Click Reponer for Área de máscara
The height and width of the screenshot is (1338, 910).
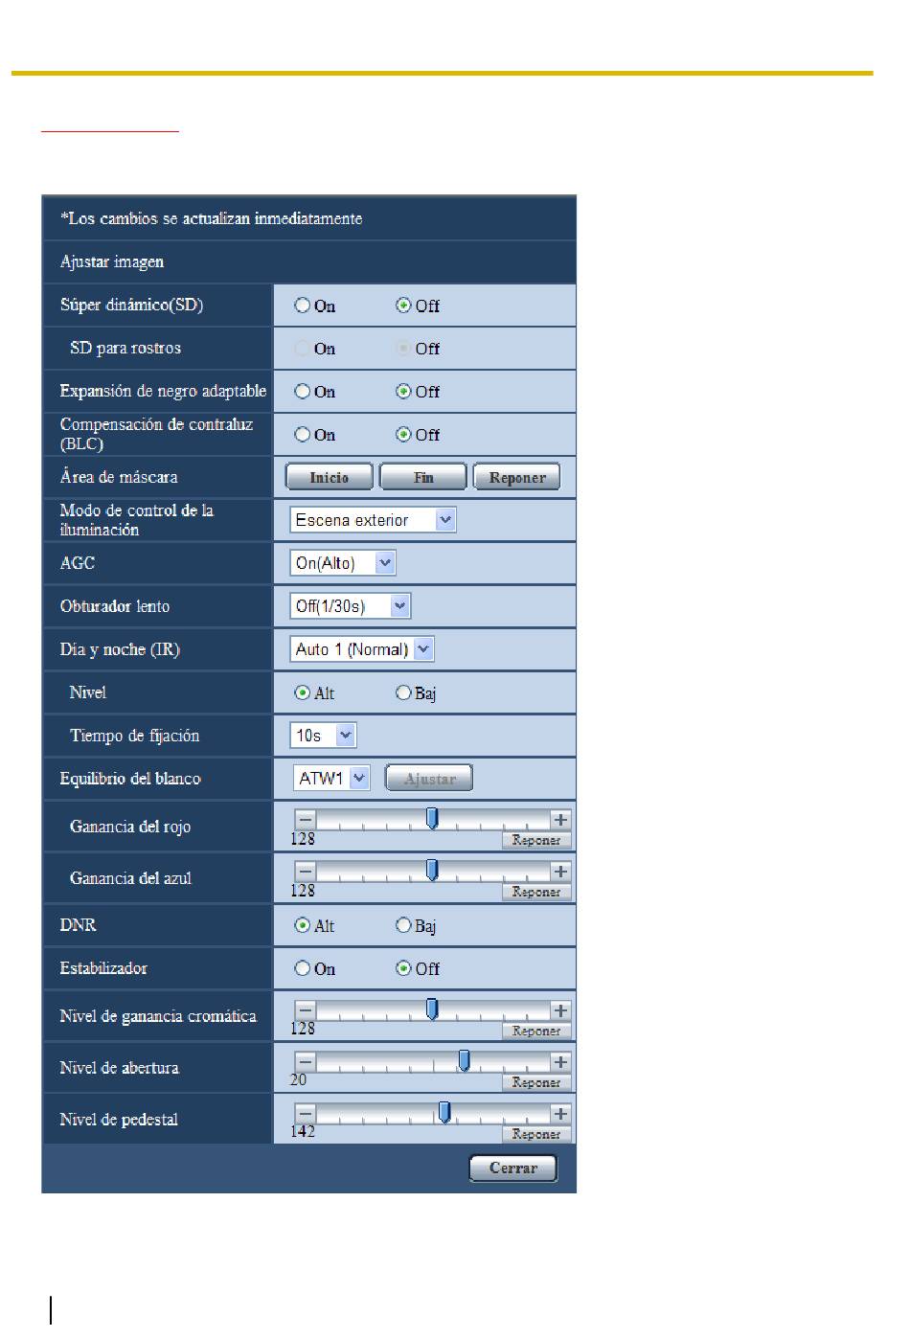pyautogui.click(x=517, y=477)
